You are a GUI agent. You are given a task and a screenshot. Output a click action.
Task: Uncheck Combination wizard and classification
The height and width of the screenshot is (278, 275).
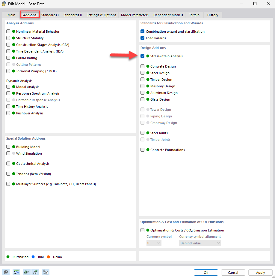pos(143,32)
